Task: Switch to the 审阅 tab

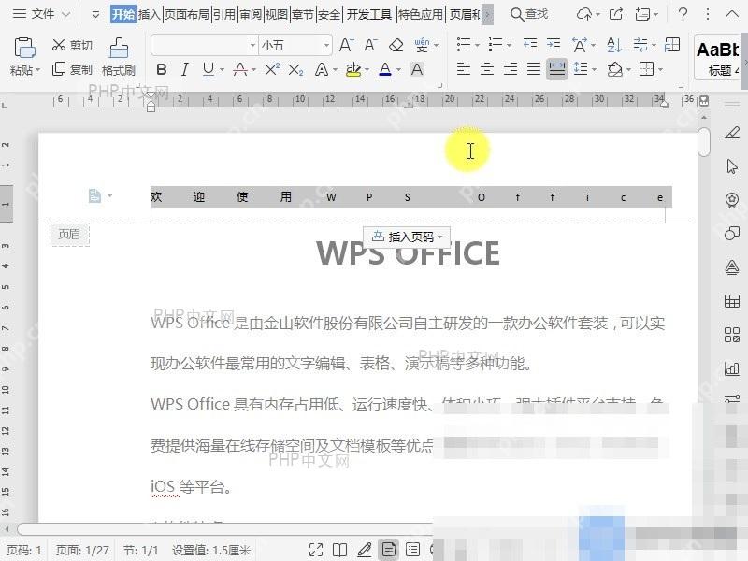Action: (251, 15)
